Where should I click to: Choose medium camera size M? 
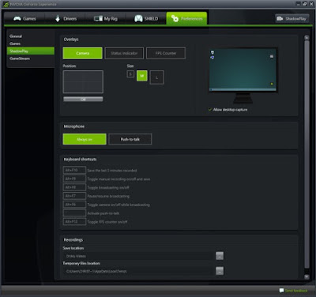tap(142, 76)
